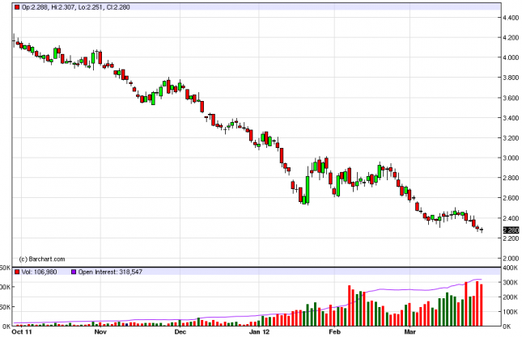Click the OHLC values header text
The width and height of the screenshot is (522, 337).
75,7
